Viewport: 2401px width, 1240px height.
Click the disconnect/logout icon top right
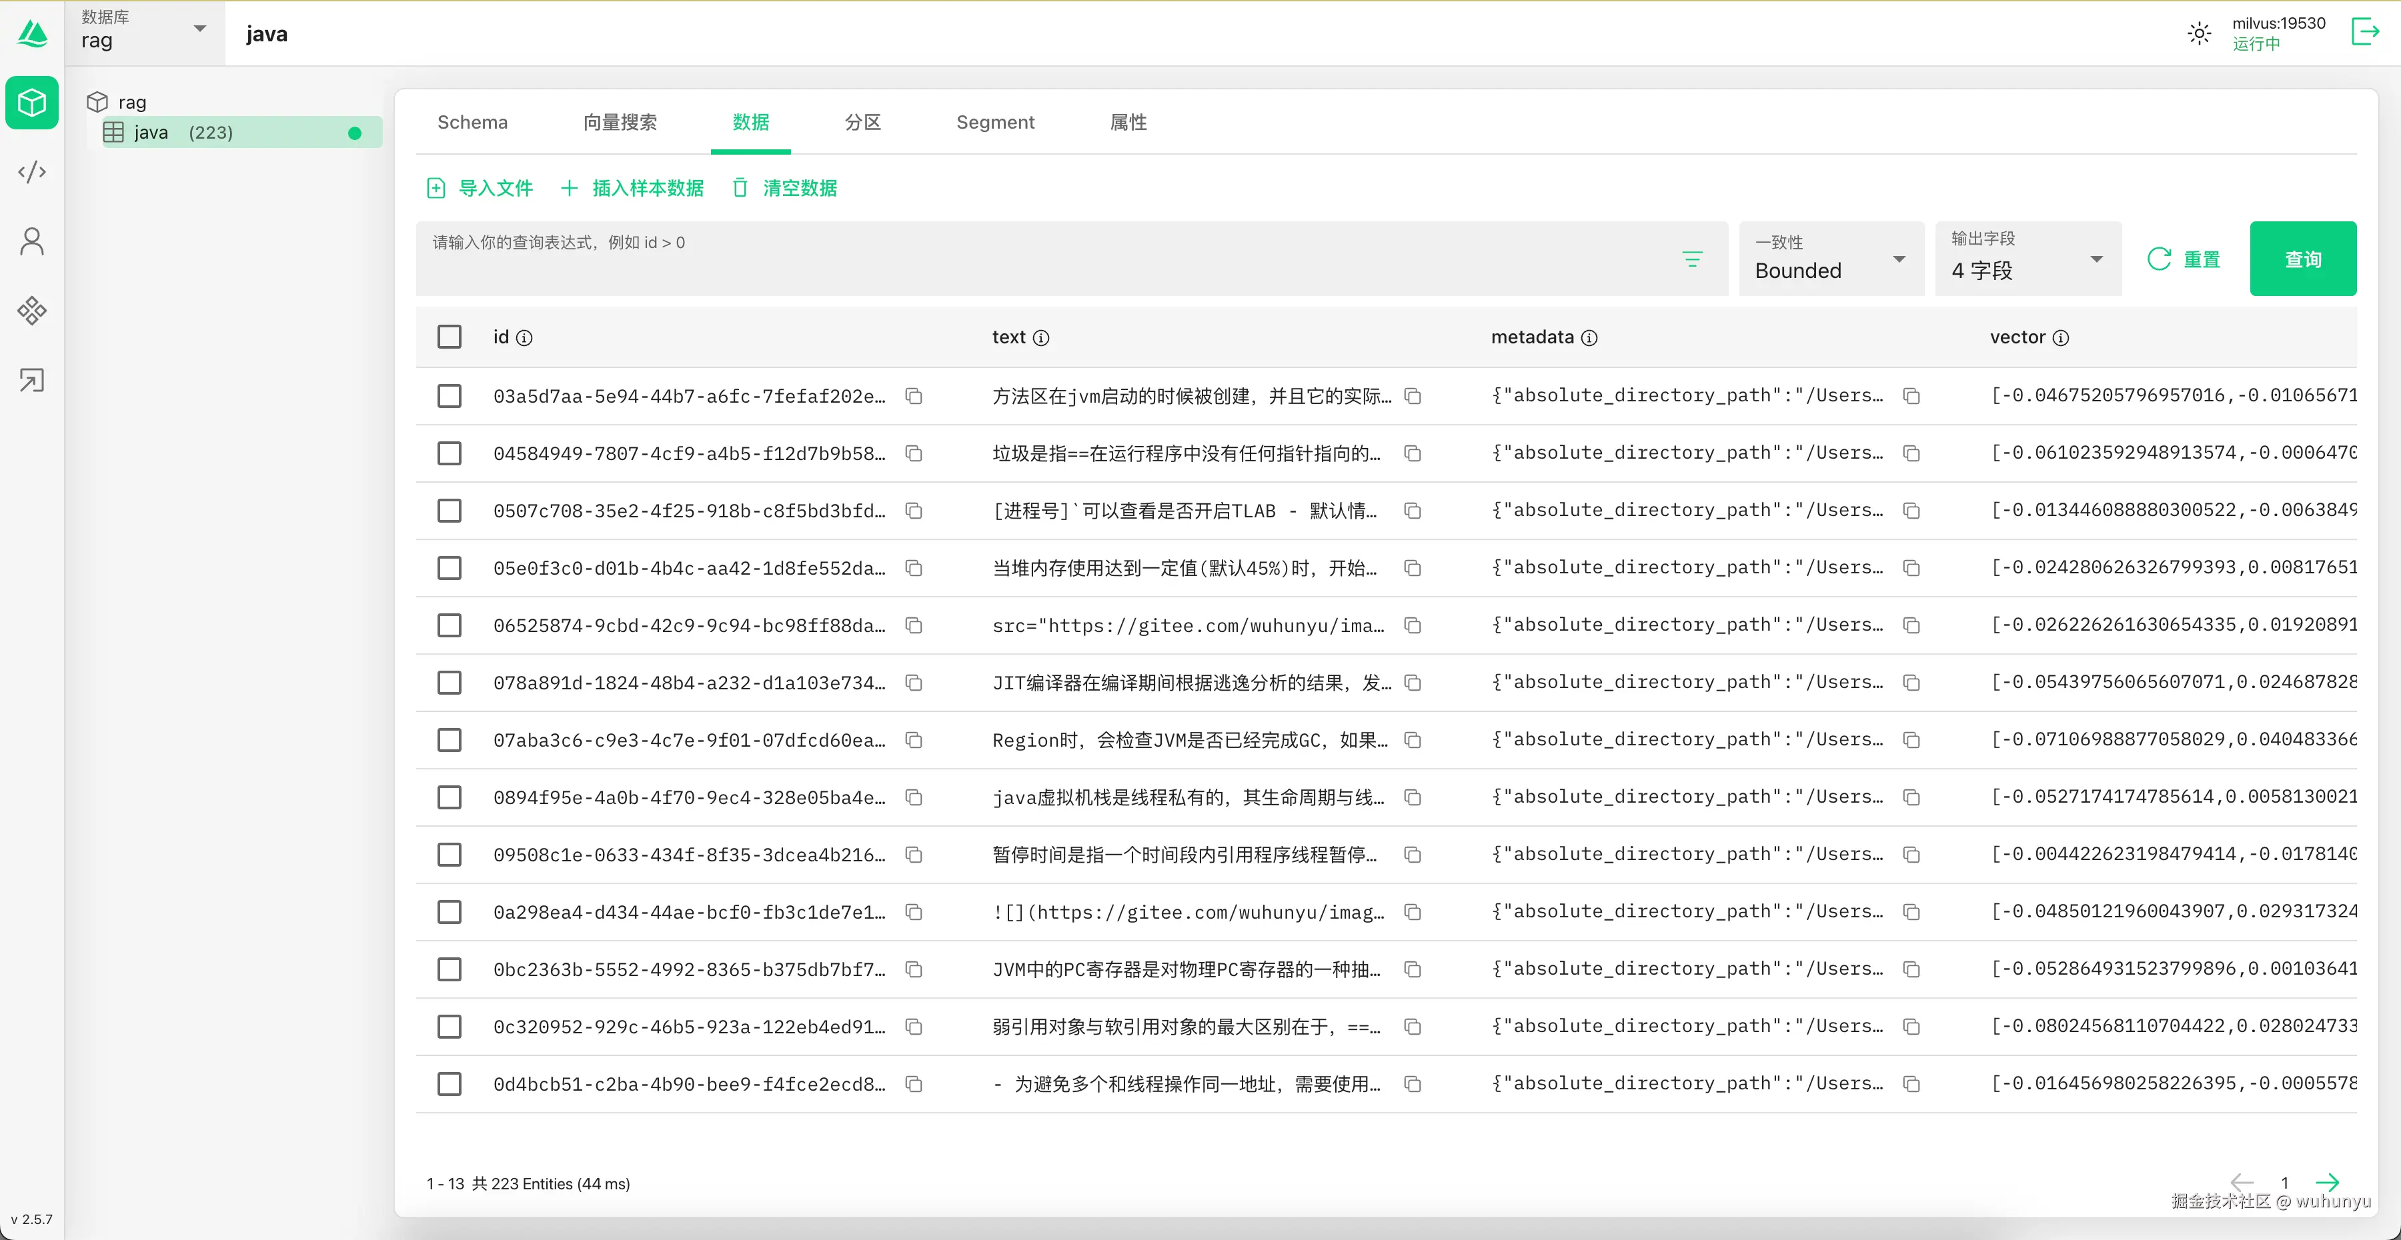[2364, 31]
